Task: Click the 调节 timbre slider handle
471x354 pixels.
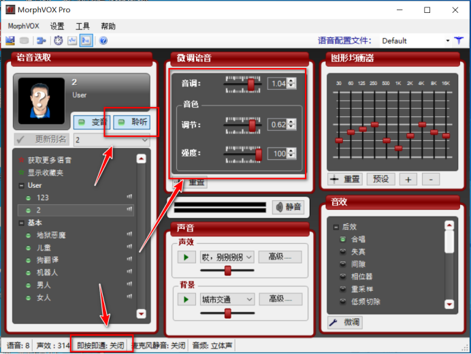Action: 253,126
